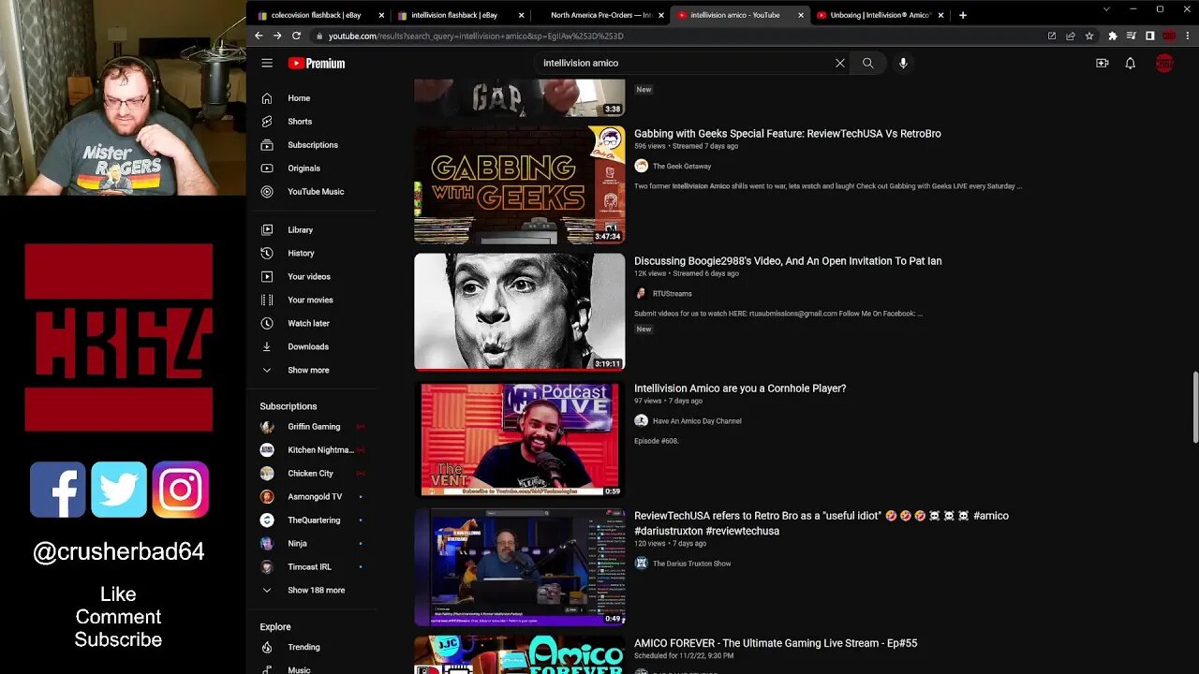Share this page with the share icon
The image size is (1199, 674).
(1071, 36)
